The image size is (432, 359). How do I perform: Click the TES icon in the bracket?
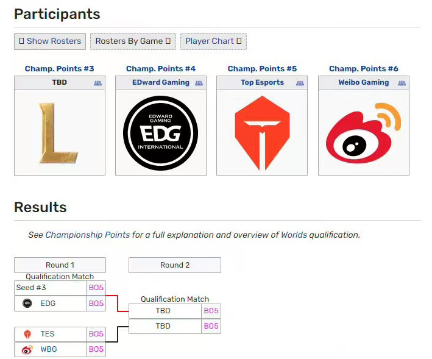[27, 334]
